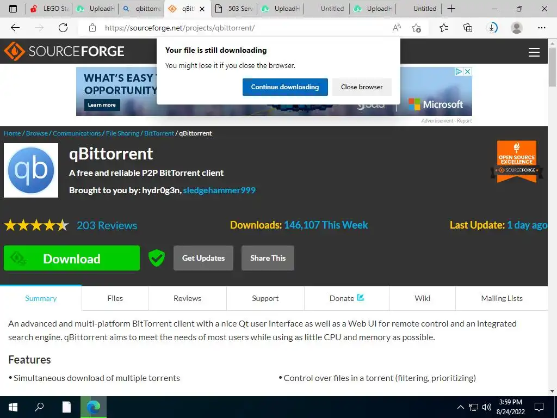The image size is (557, 418).
Task: Click the BitTorrent breadcrumb link
Action: (x=159, y=133)
